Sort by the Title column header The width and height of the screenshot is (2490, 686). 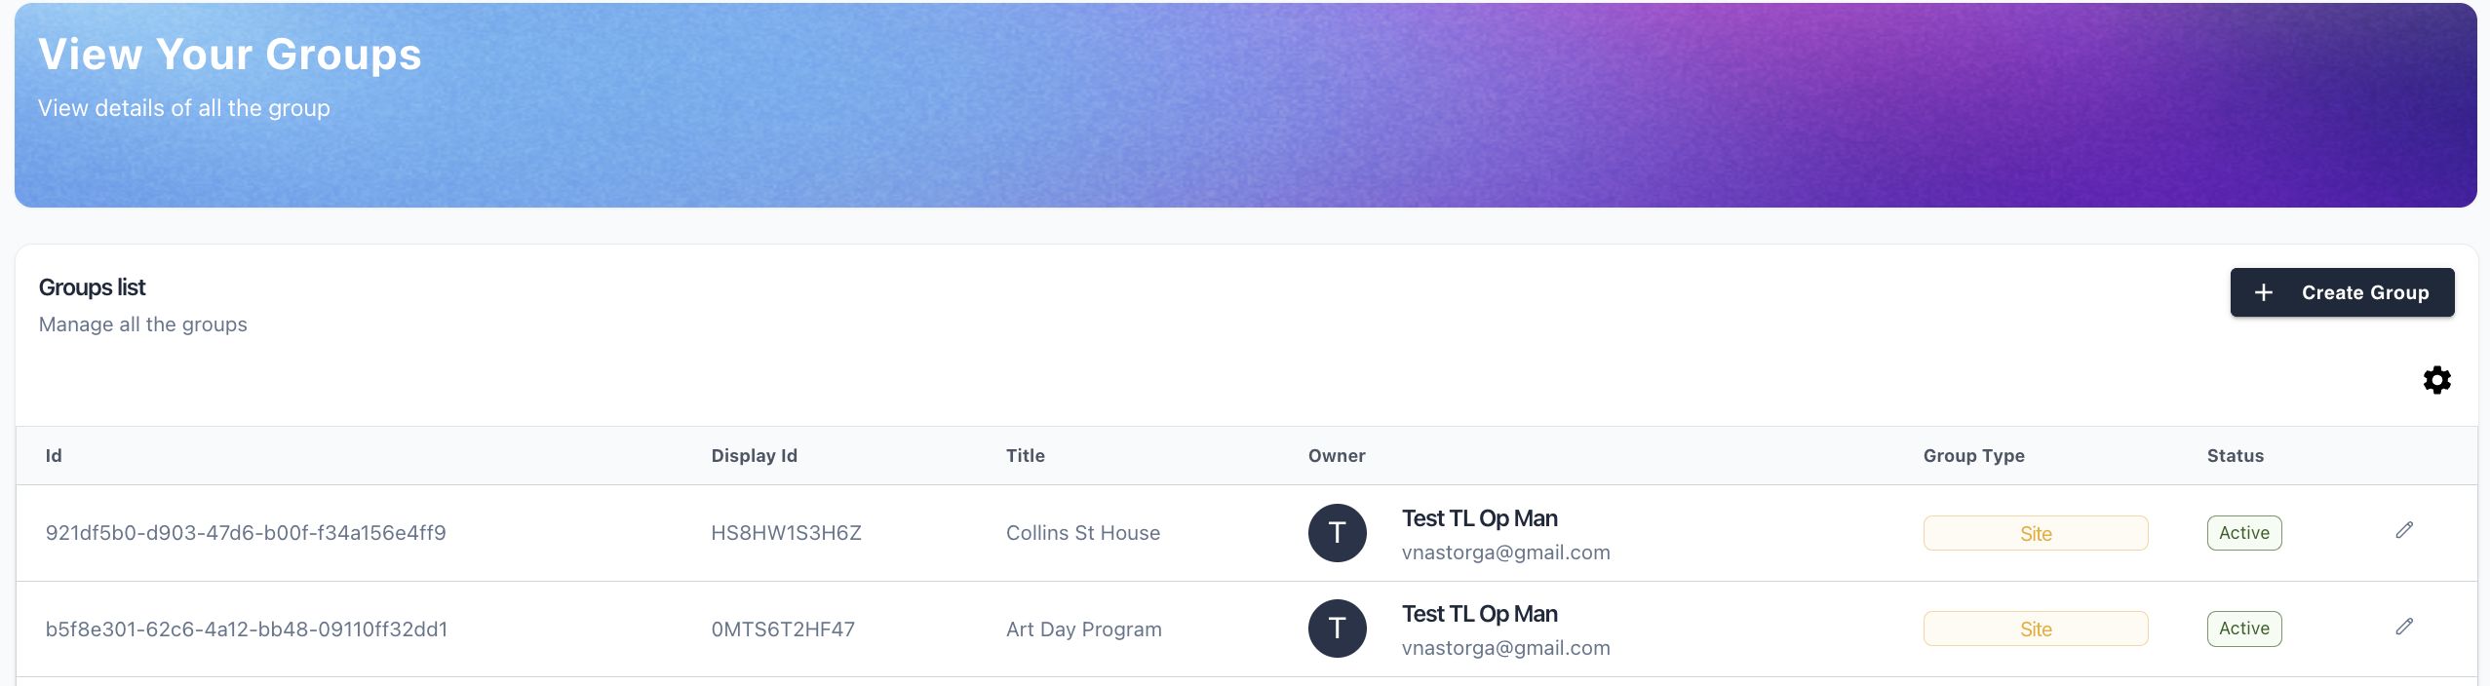tap(1026, 455)
